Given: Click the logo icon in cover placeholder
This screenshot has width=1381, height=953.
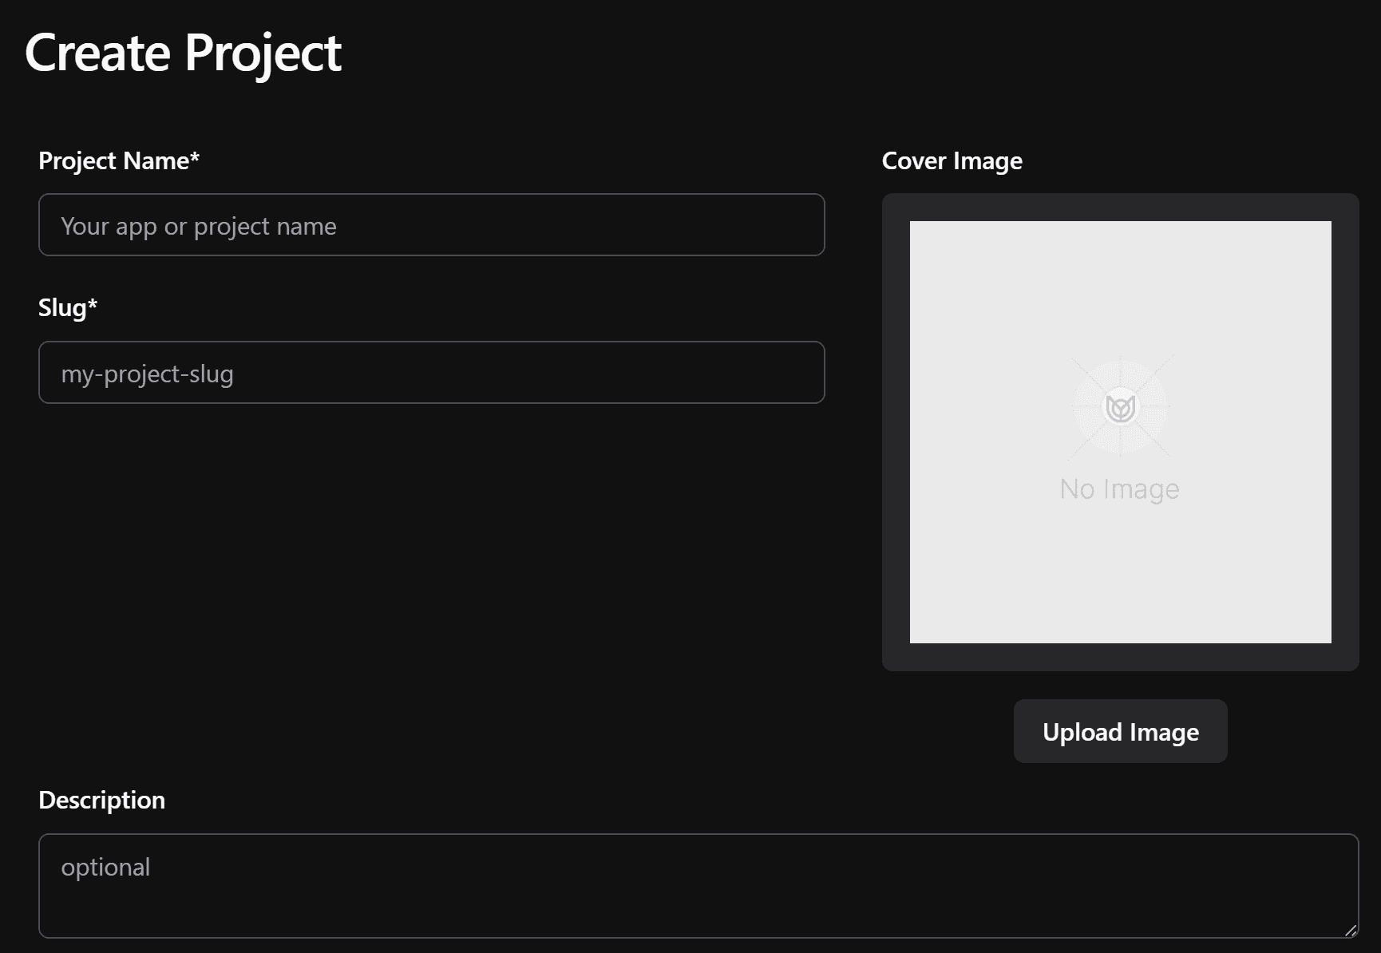Looking at the screenshot, I should tap(1120, 408).
